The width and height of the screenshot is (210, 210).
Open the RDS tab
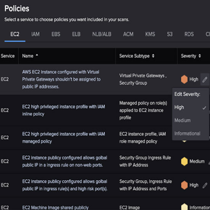(x=189, y=34)
